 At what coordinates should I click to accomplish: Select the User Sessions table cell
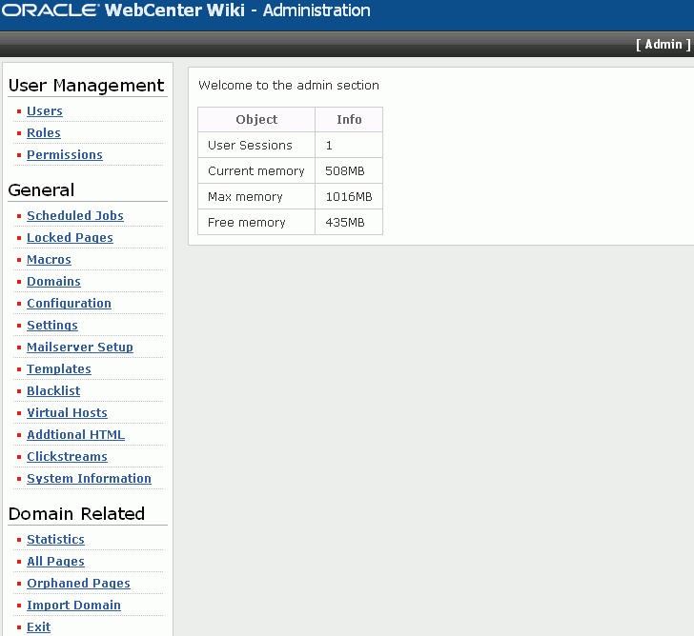256,145
